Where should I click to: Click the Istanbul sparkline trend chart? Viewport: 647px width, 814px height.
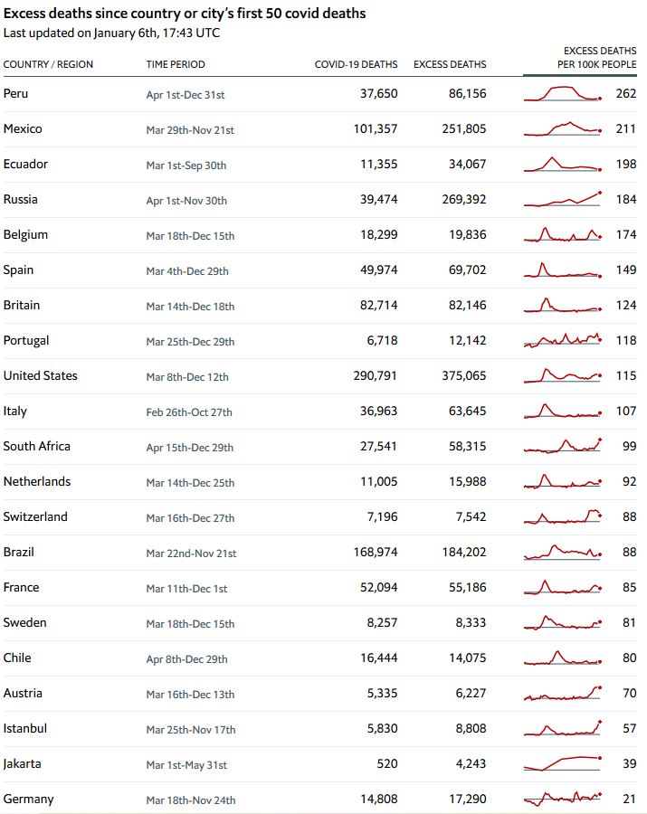point(562,727)
